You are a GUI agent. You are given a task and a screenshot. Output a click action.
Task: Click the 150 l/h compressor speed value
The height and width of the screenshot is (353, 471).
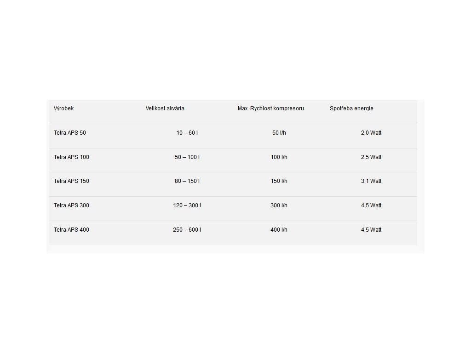[279, 181]
